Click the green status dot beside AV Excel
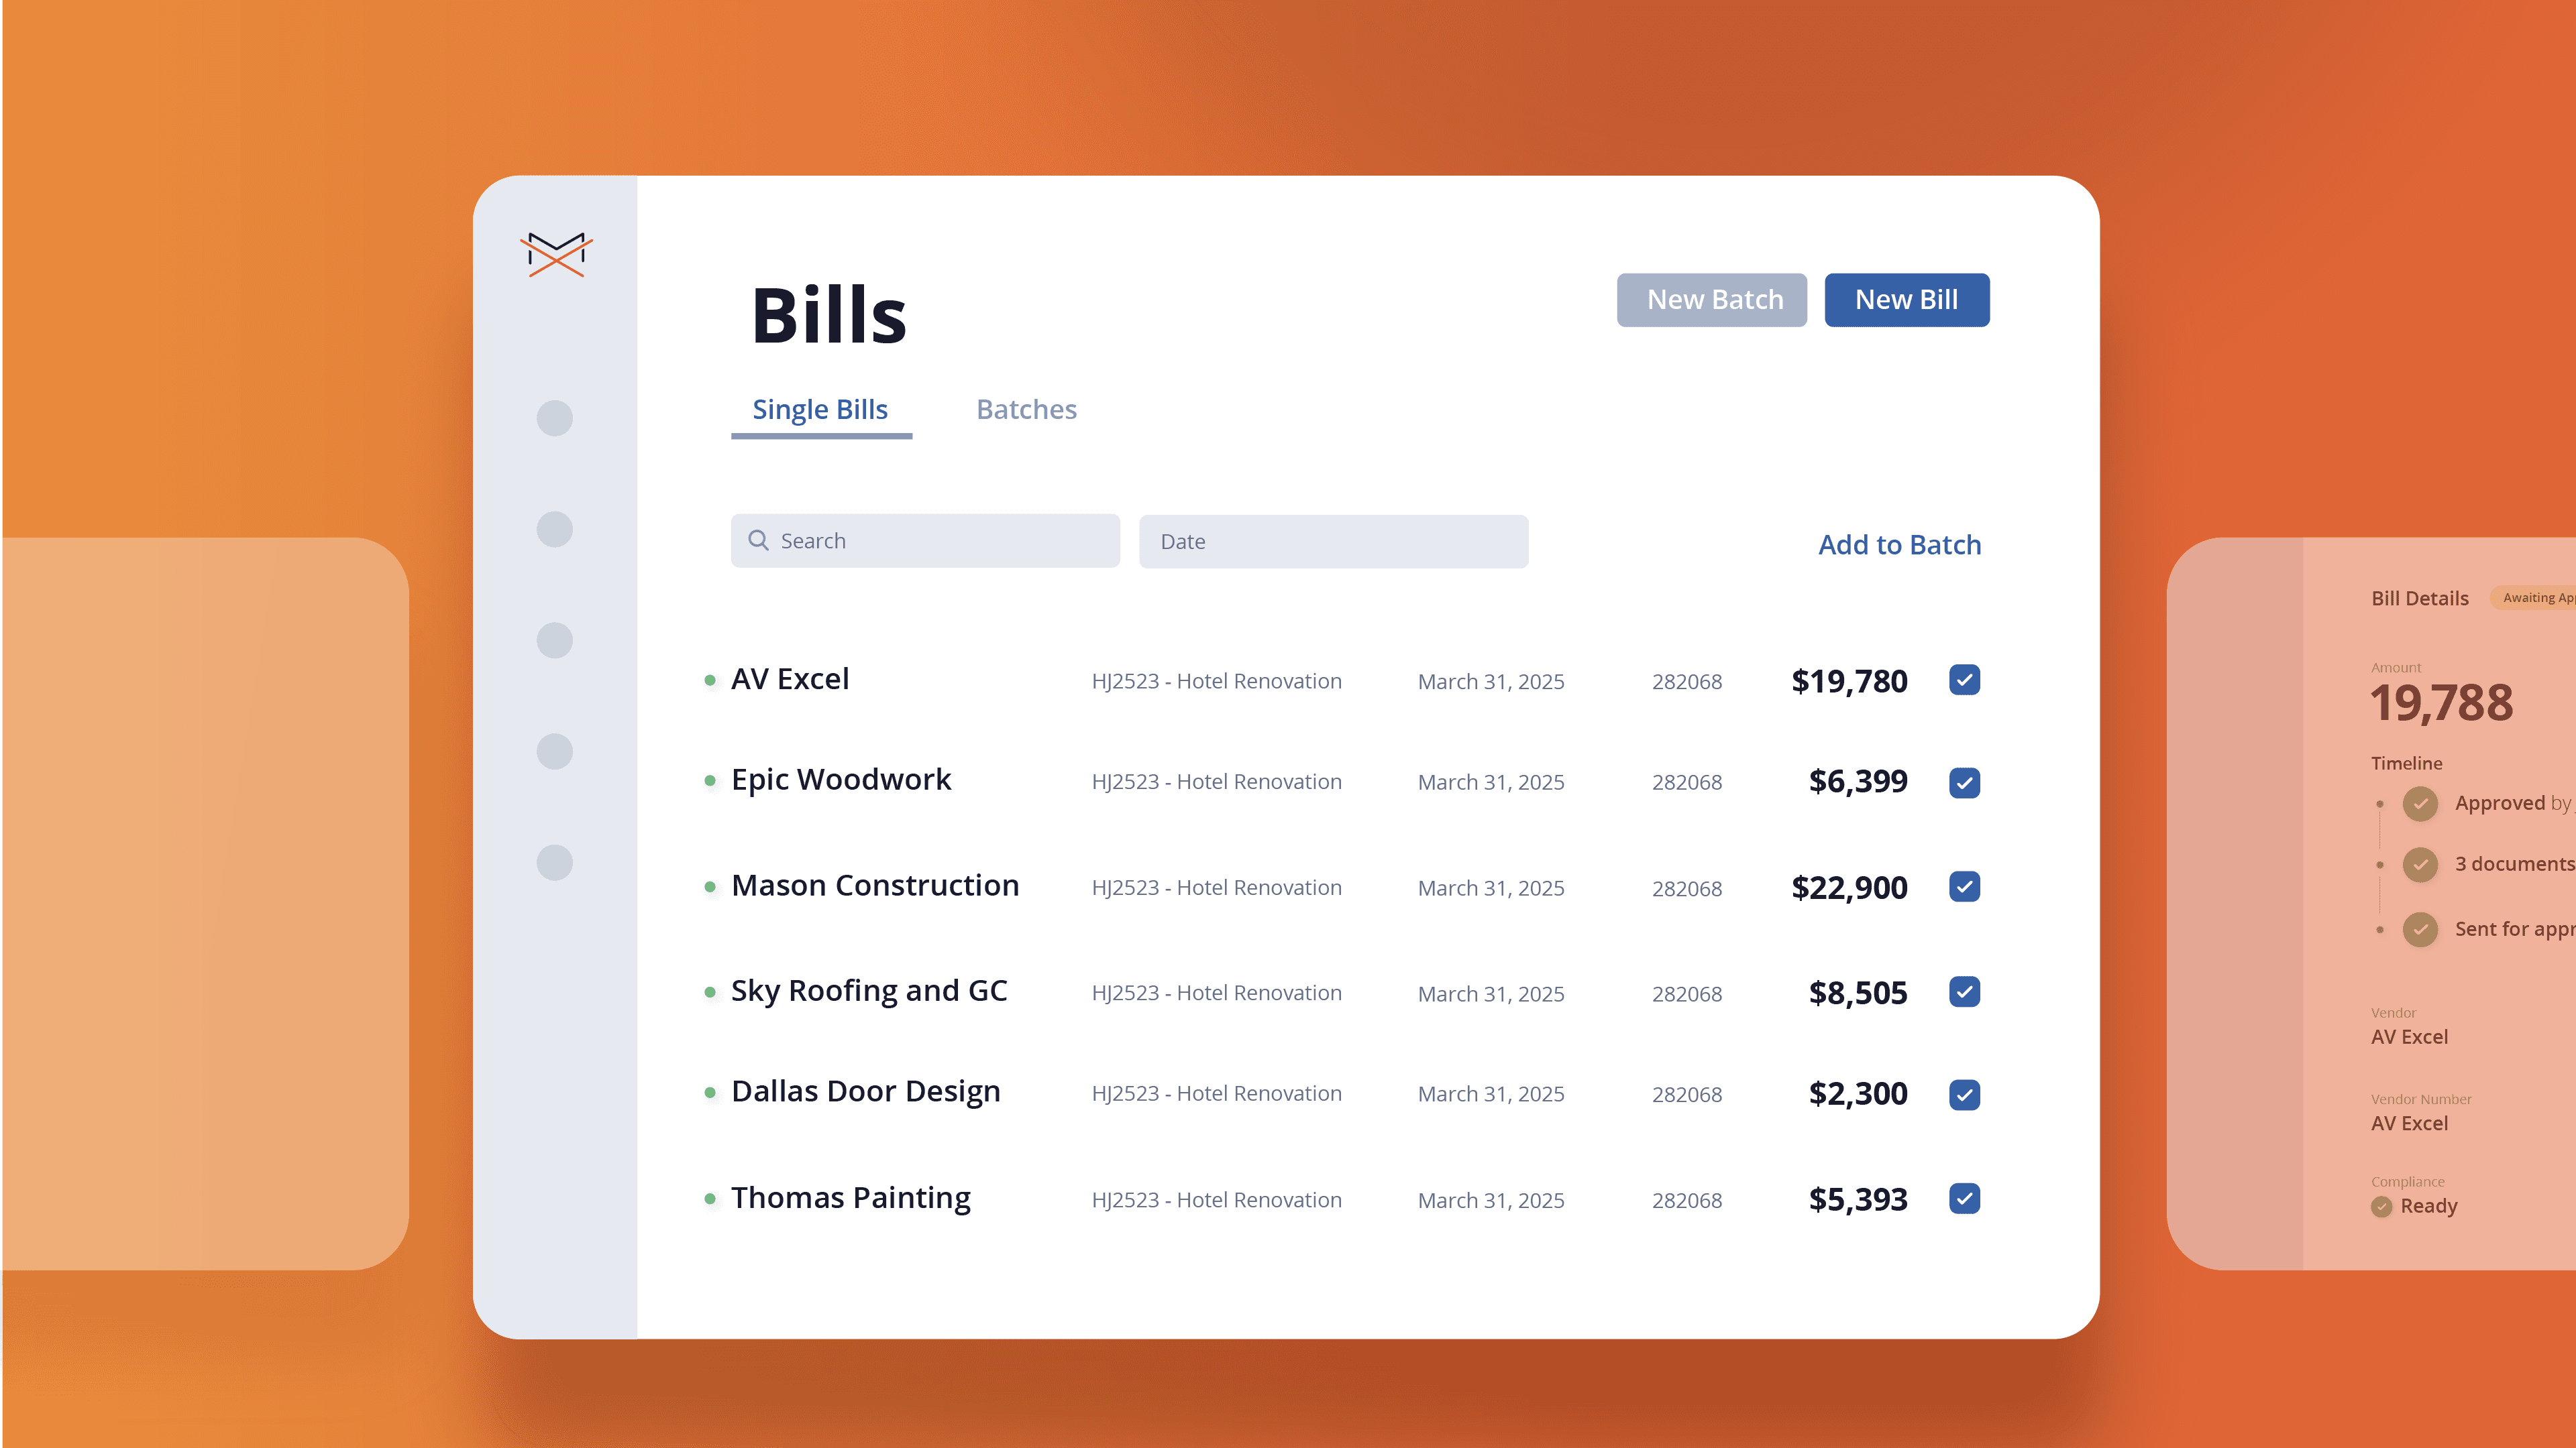 (x=710, y=680)
